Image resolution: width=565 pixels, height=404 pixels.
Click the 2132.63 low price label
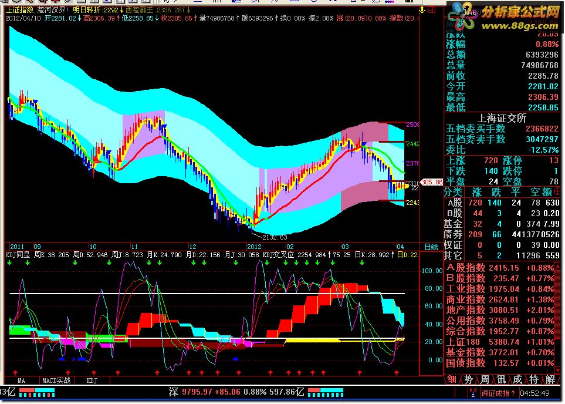[x=275, y=237]
